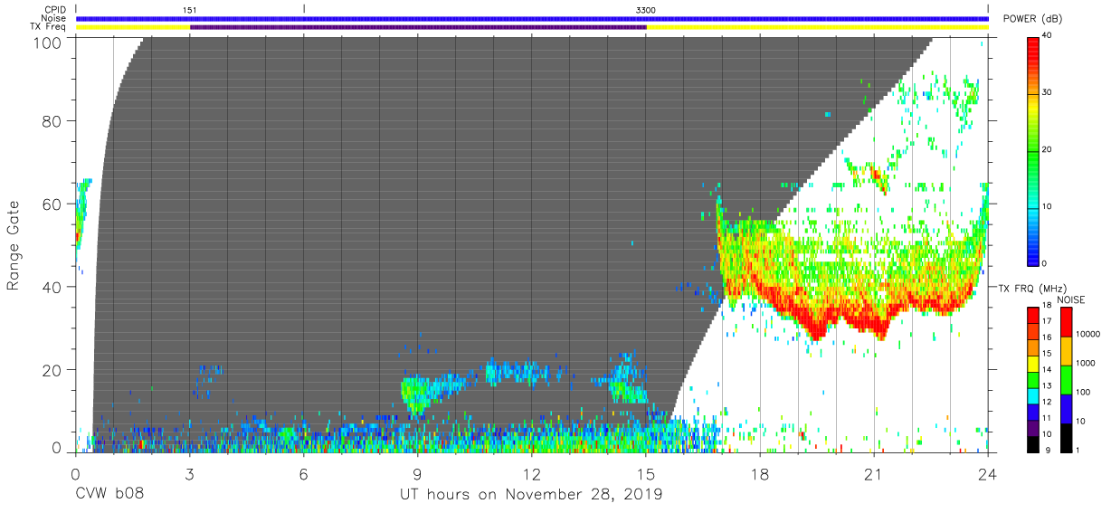Click the '18' UT hour tick label
Viewport: 1111px width, 513px height.
(760, 475)
